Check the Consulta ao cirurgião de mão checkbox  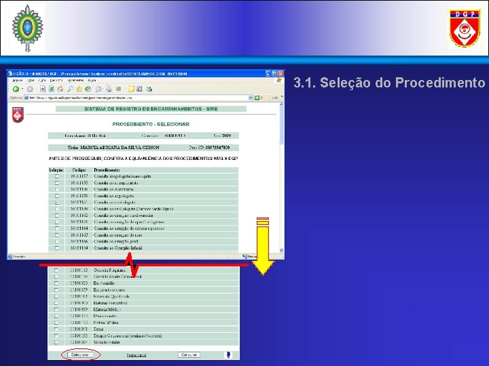56,235
